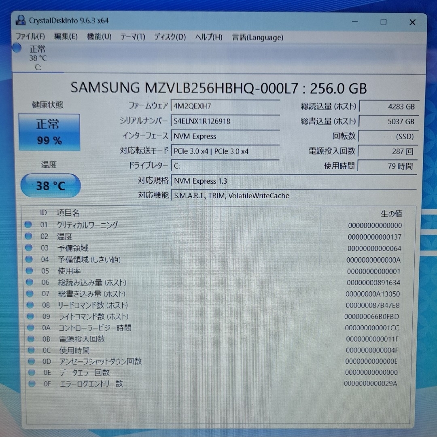This screenshot has height=437, width=437.
Task: Click status icon of row 0C 使用時間
Action: [x=31, y=350]
